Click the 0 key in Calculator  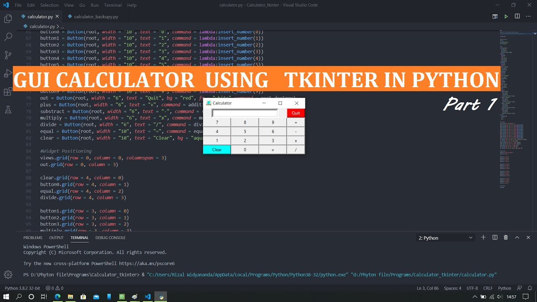pos(245,150)
